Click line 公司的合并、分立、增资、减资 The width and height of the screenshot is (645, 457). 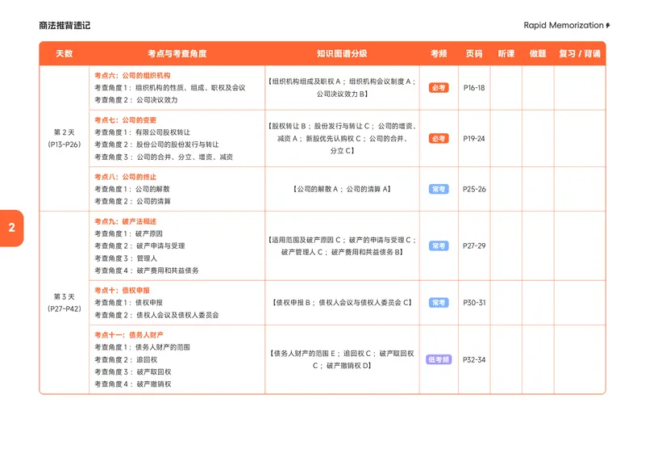(164, 157)
